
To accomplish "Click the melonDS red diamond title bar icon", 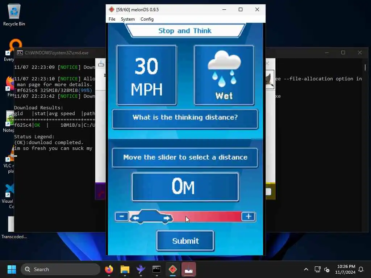I will 112,10.
